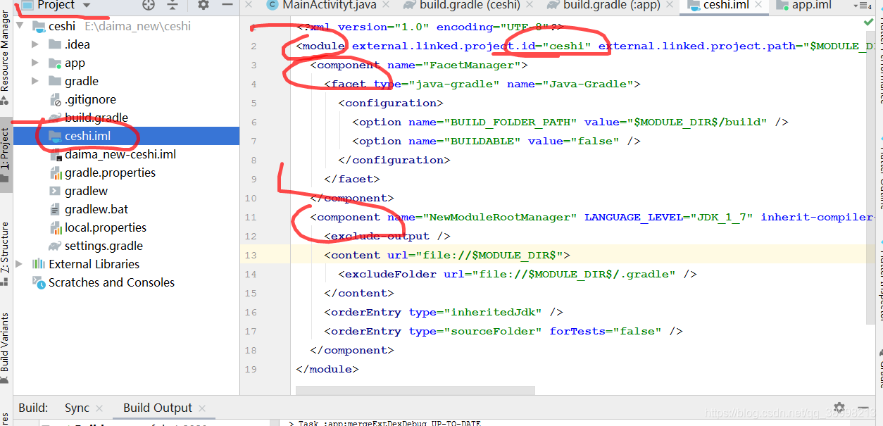Click the Collapse All icon in Project panel
The height and width of the screenshot is (426, 883).
tap(173, 5)
